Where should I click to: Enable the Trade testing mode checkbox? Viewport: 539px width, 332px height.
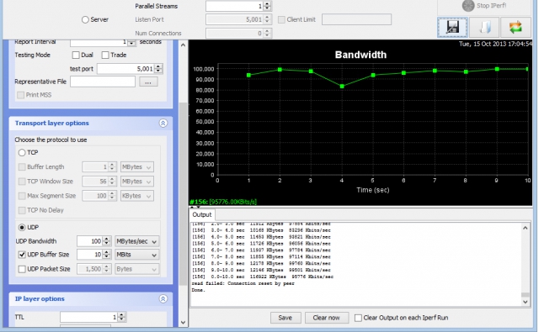(105, 55)
